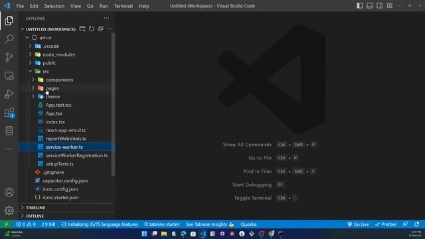The height and width of the screenshot is (239, 425).
Task: Open Remote Explorer view
Action: coord(9,76)
